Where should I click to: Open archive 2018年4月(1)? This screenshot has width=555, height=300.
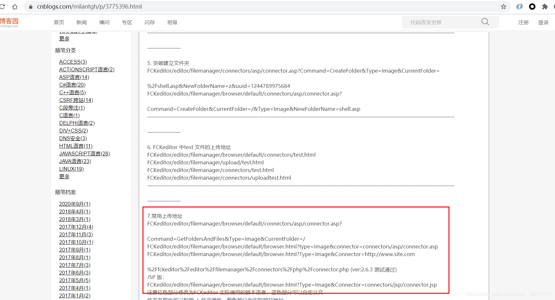point(75,211)
